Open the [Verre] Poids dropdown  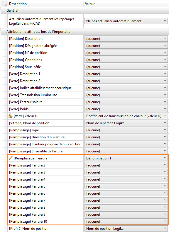[x=126, y=109]
